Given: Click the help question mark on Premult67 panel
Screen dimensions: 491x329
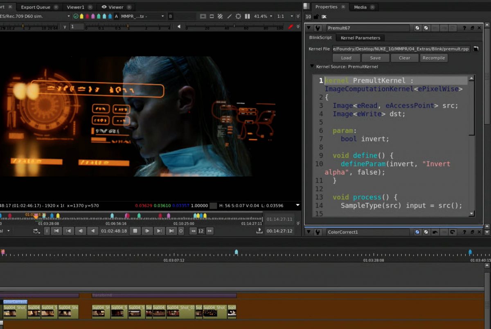Looking at the screenshot, I should pos(465,28).
